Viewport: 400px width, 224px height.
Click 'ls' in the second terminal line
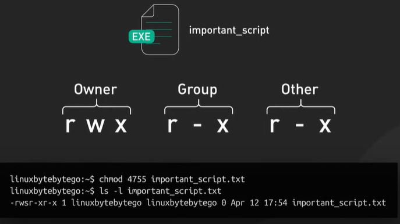click(104, 191)
